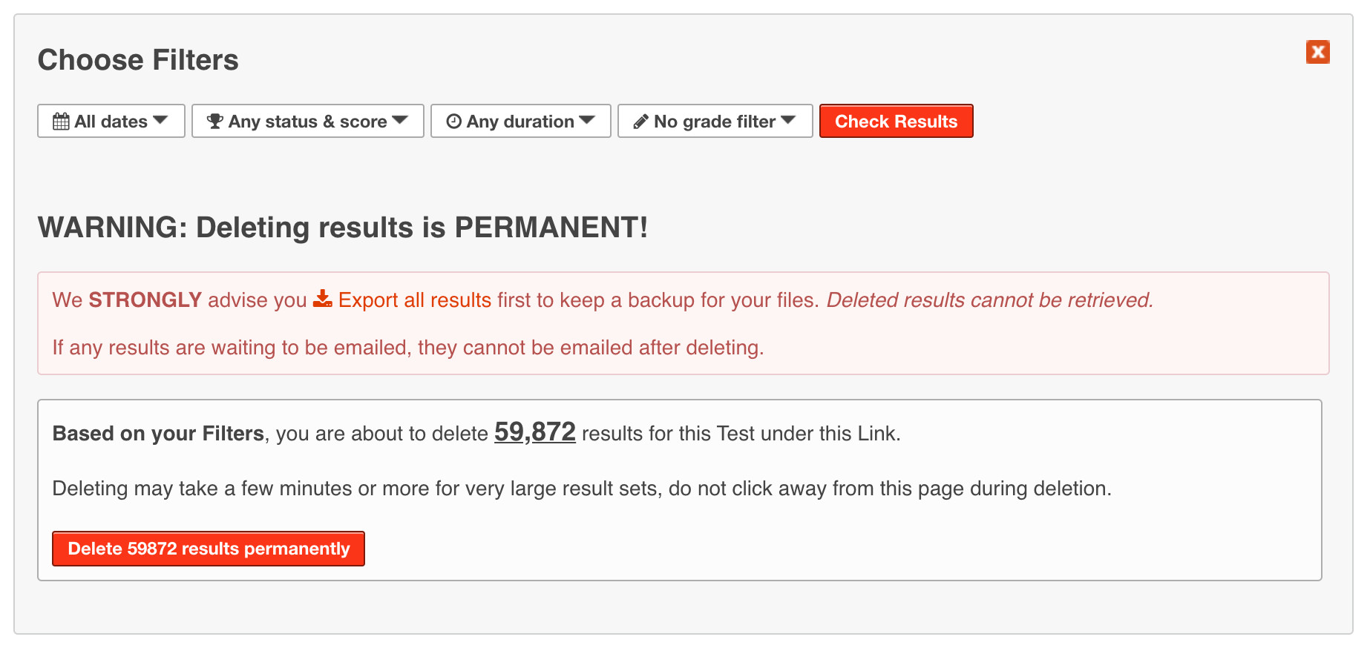Click the calendar icon in All dates filter
1370x648 pixels.
pos(61,122)
